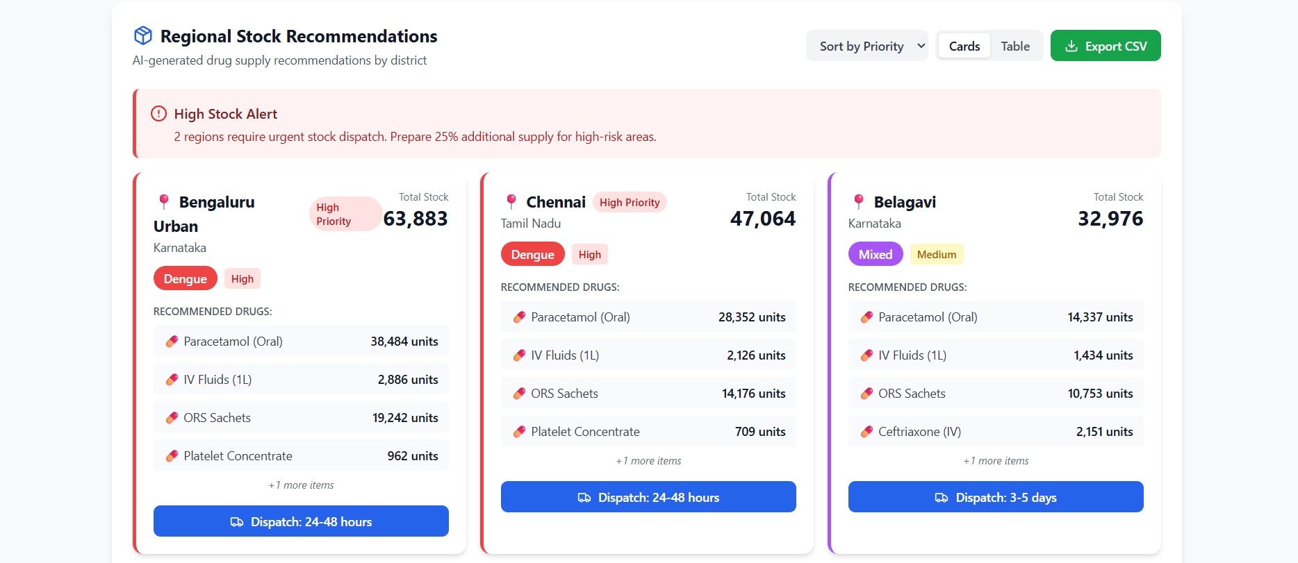Click the Medium risk badge on Belagavi
The height and width of the screenshot is (563, 1298).
coord(936,254)
